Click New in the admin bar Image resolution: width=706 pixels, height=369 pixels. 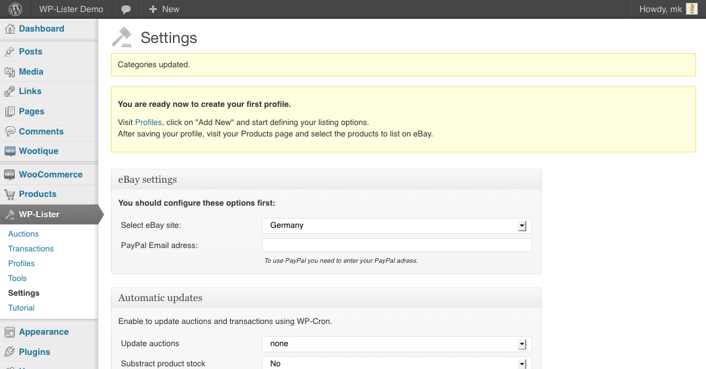point(171,9)
